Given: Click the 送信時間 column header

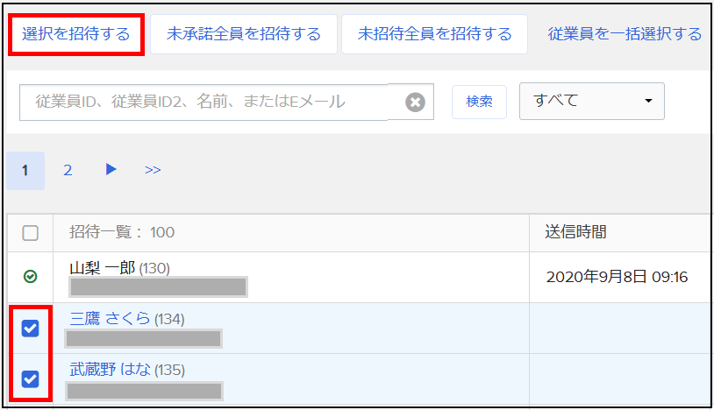Looking at the screenshot, I should pos(576,232).
